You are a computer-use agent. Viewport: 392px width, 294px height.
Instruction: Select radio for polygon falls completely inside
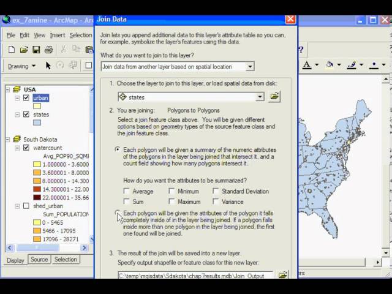pos(117,213)
